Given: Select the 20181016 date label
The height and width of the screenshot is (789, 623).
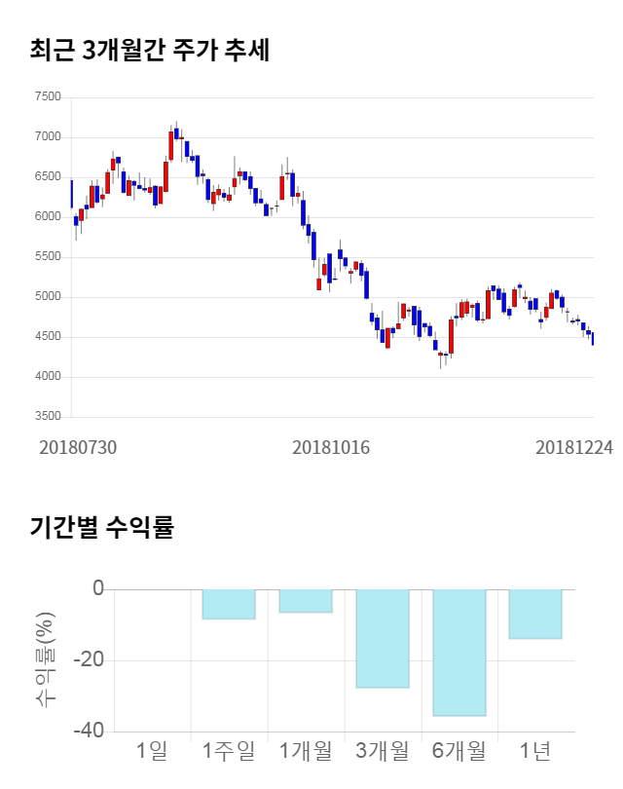Looking at the screenshot, I should pyautogui.click(x=331, y=447).
